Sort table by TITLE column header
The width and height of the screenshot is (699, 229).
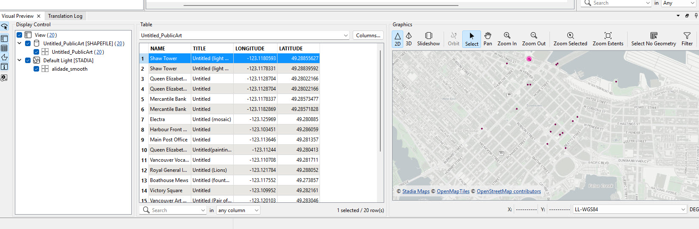click(212, 48)
